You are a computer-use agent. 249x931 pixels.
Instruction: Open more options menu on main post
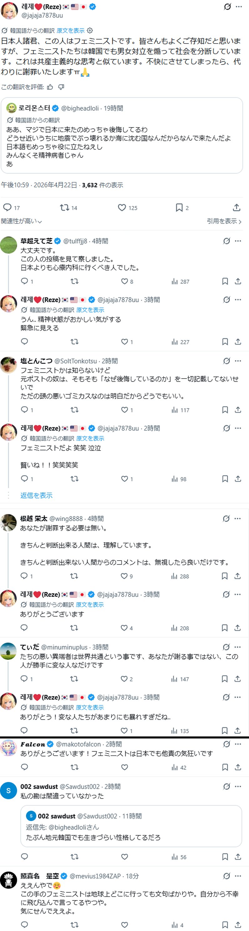[239, 7]
